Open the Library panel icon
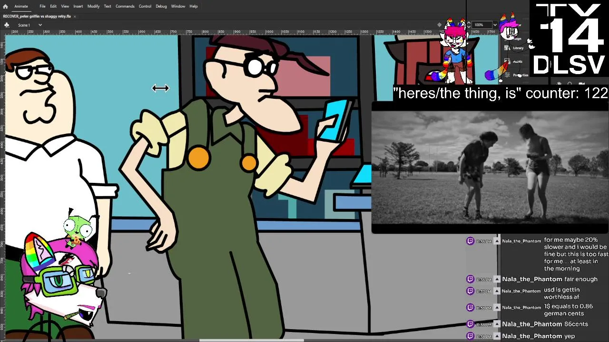 [508, 47]
